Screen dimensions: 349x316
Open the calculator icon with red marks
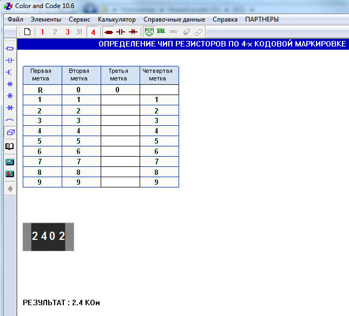click(10, 174)
